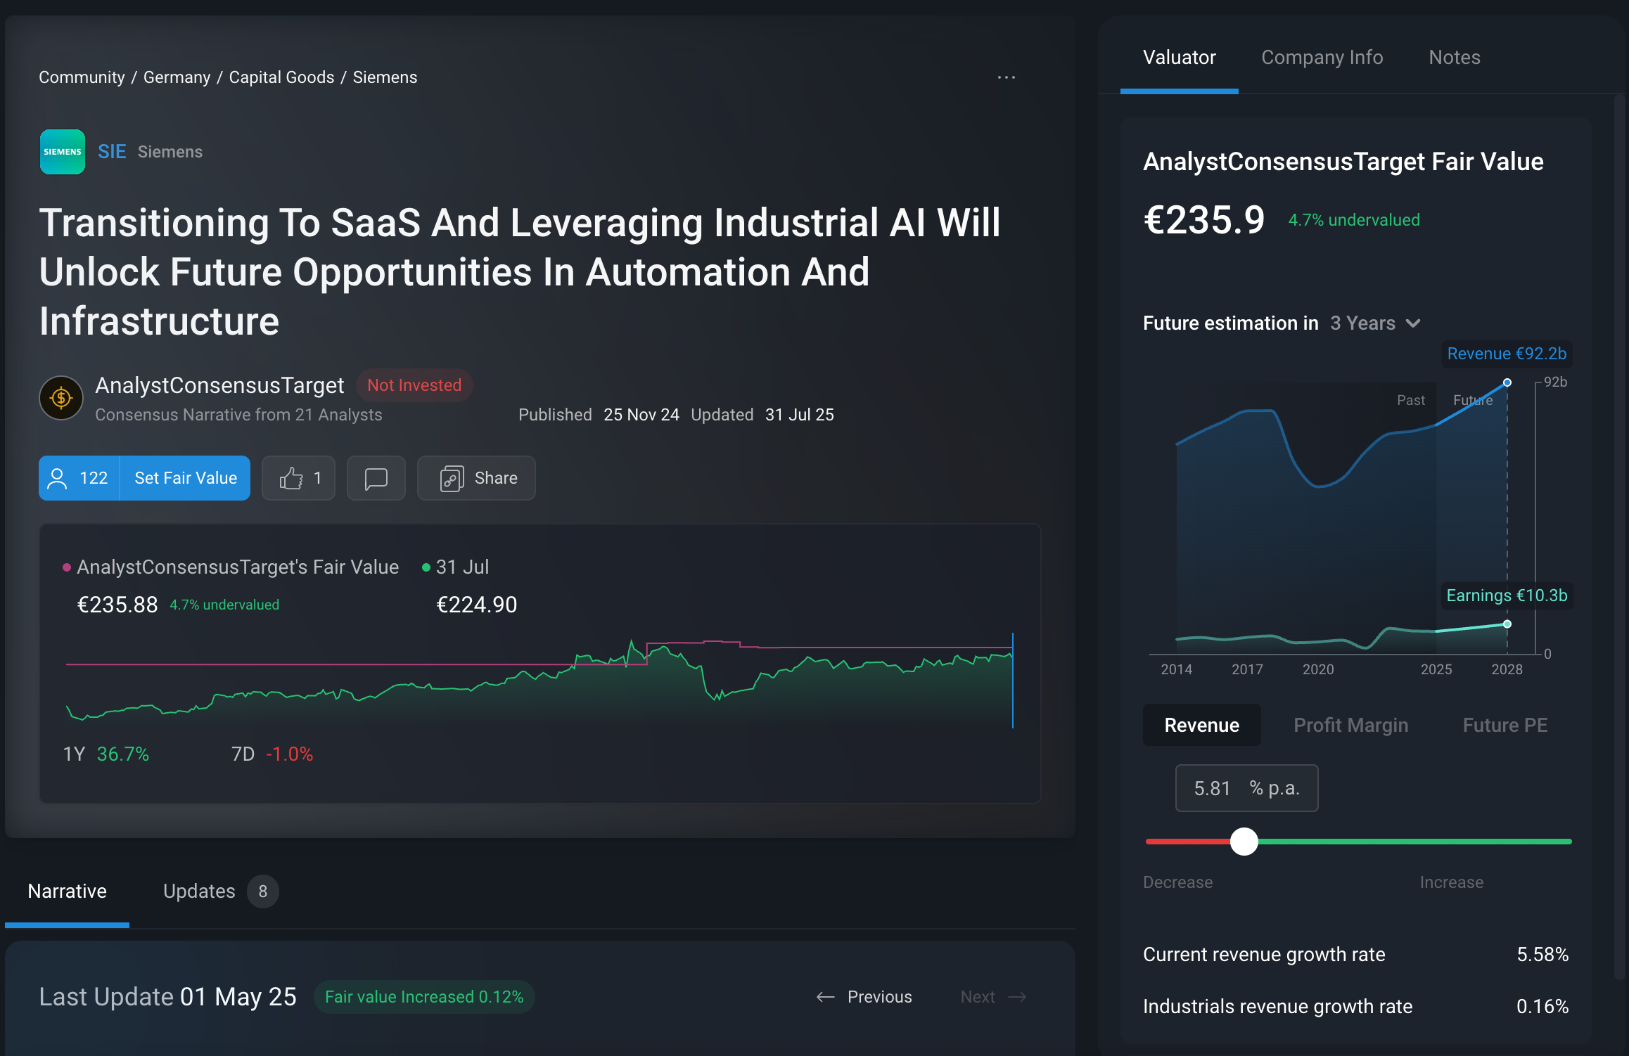The height and width of the screenshot is (1056, 1629).
Task: Click the 1Y 36.7% return value
Action: click(x=123, y=754)
